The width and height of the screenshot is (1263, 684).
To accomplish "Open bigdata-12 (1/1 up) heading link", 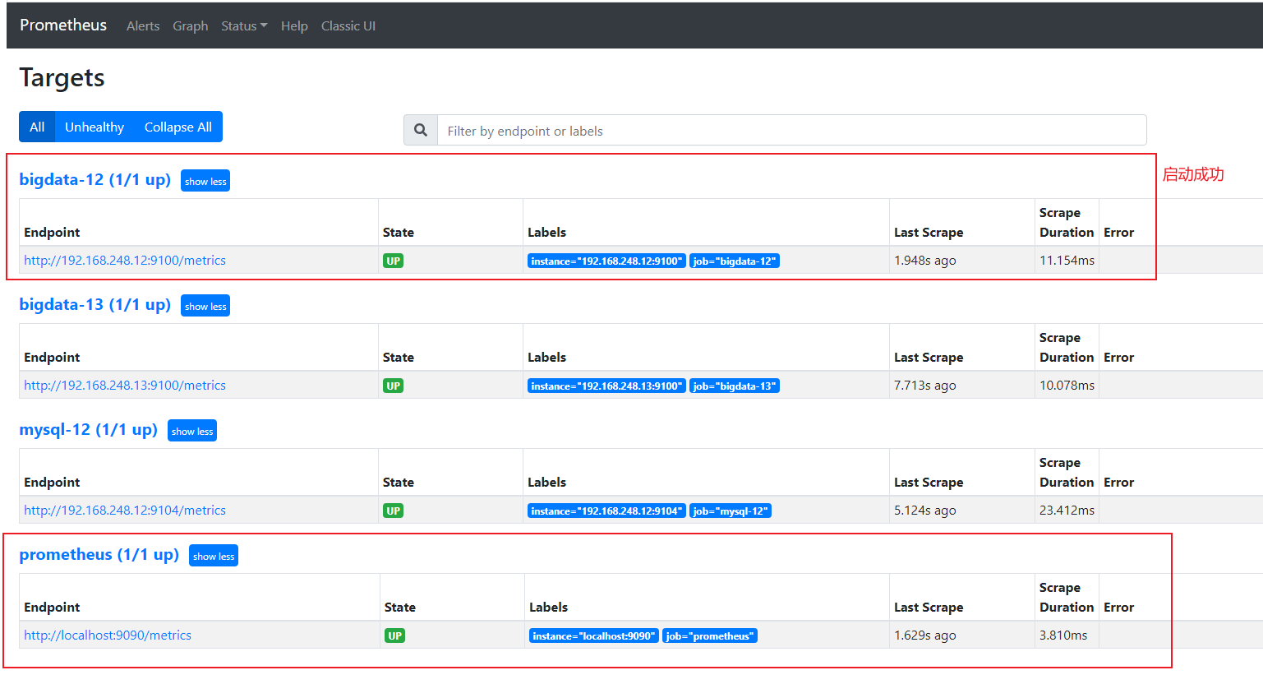I will (95, 179).
